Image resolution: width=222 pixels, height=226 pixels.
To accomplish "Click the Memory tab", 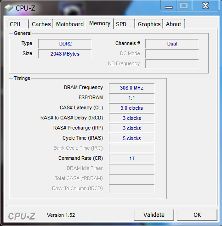I will (x=100, y=23).
